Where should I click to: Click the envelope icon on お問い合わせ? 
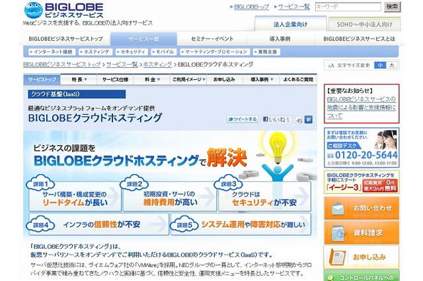[x=337, y=208]
